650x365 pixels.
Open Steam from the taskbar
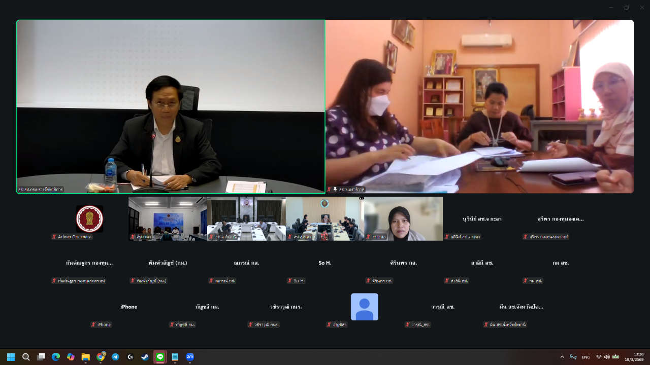point(145,357)
